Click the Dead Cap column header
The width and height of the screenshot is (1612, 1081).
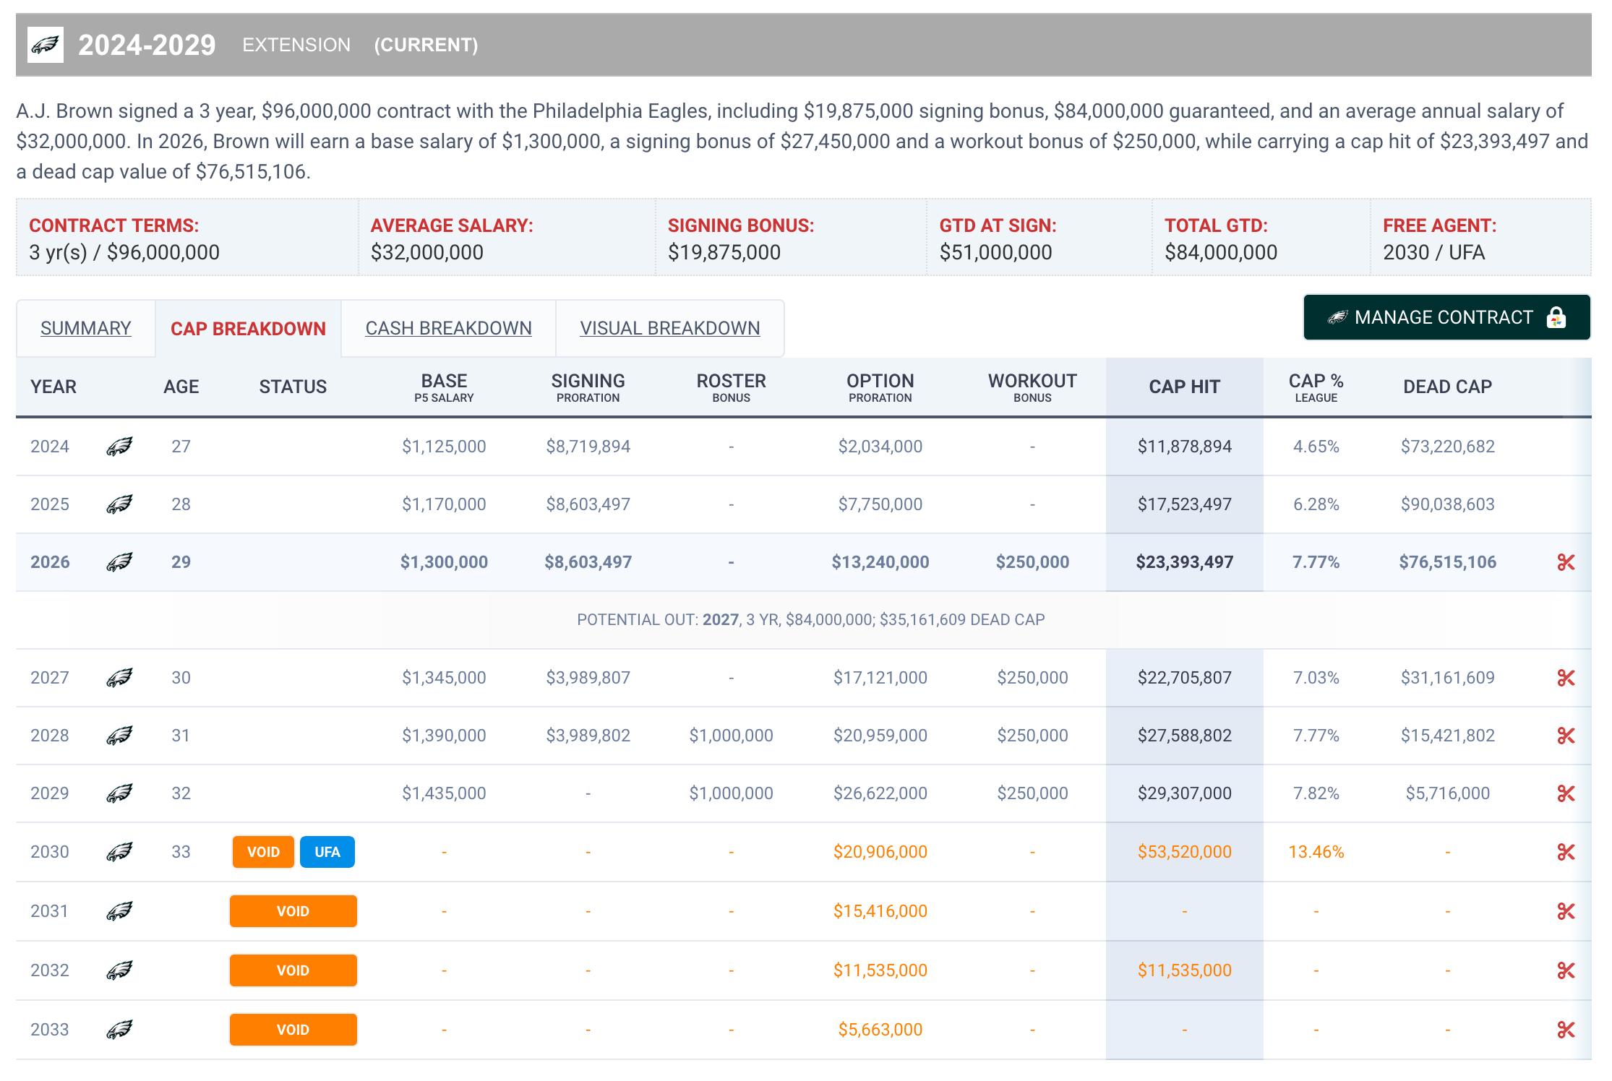click(1447, 387)
